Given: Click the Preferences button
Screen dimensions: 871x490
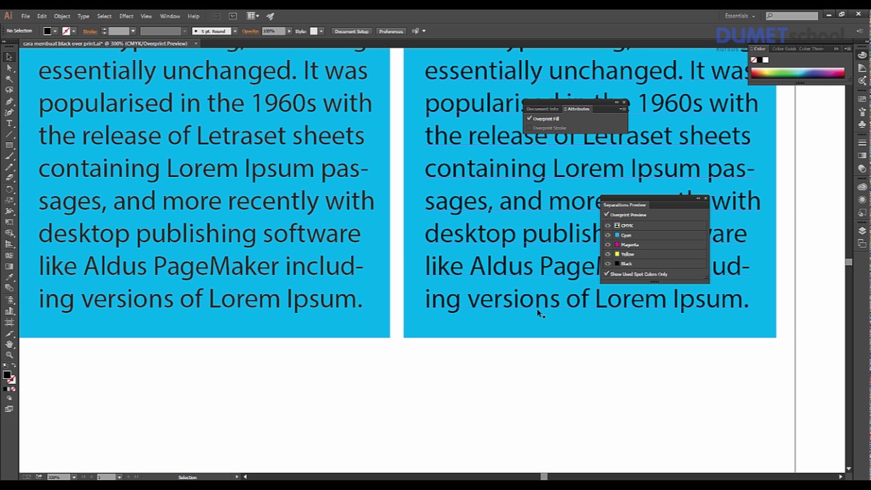Looking at the screenshot, I should 391,31.
